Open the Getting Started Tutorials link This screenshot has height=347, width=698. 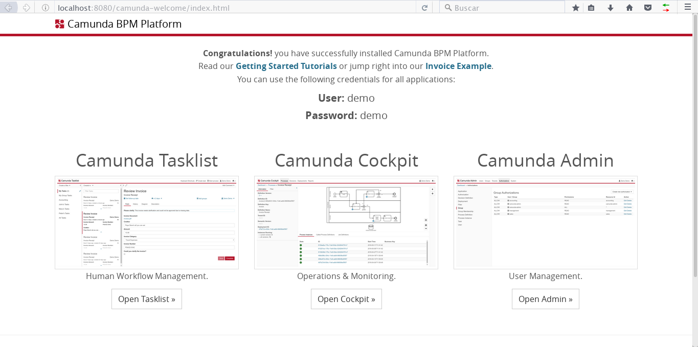coord(286,66)
